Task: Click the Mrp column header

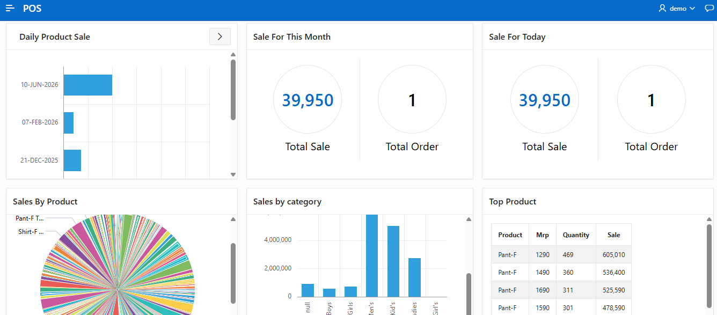Action: tap(543, 235)
